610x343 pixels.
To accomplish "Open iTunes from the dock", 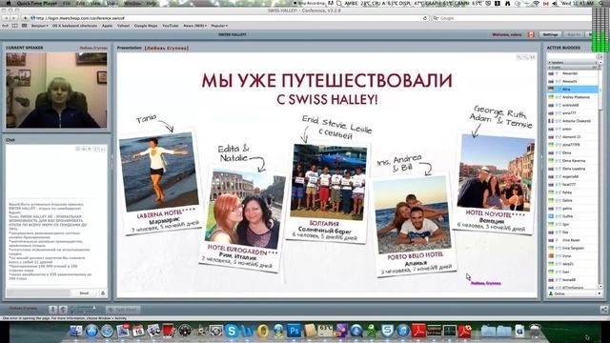I will [x=403, y=331].
